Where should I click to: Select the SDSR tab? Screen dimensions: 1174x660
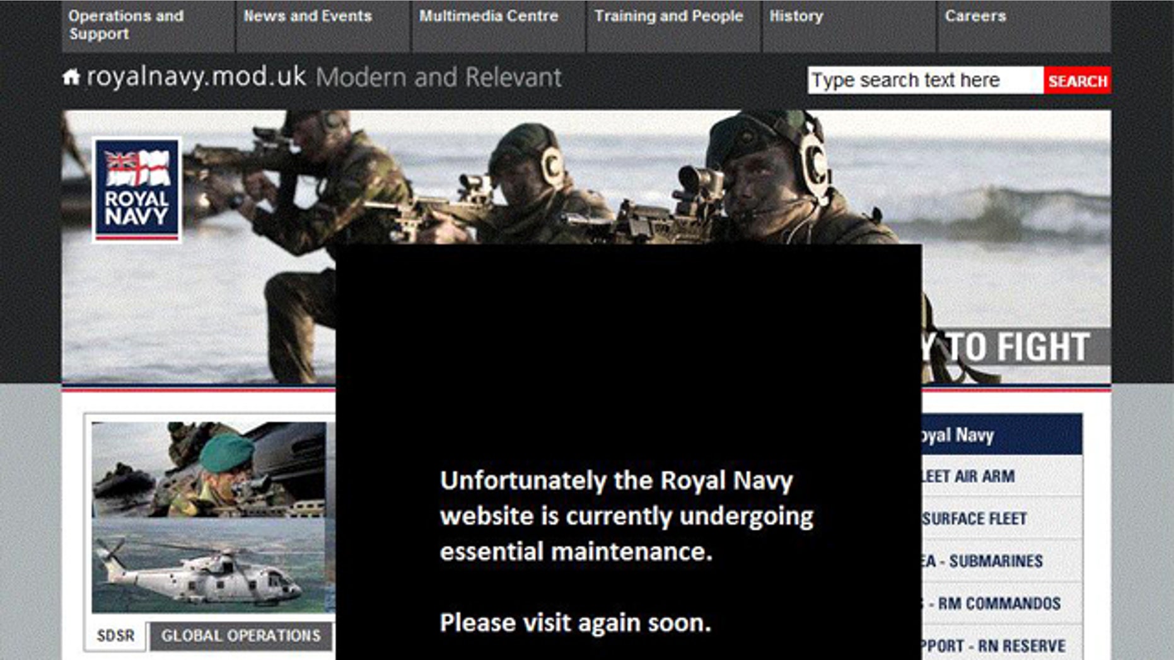(115, 636)
